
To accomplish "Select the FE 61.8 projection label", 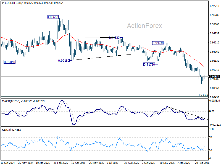I will [203, 95].
